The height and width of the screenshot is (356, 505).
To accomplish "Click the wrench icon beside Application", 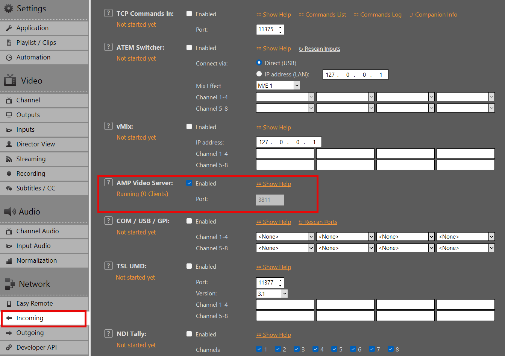I will pyautogui.click(x=9, y=28).
